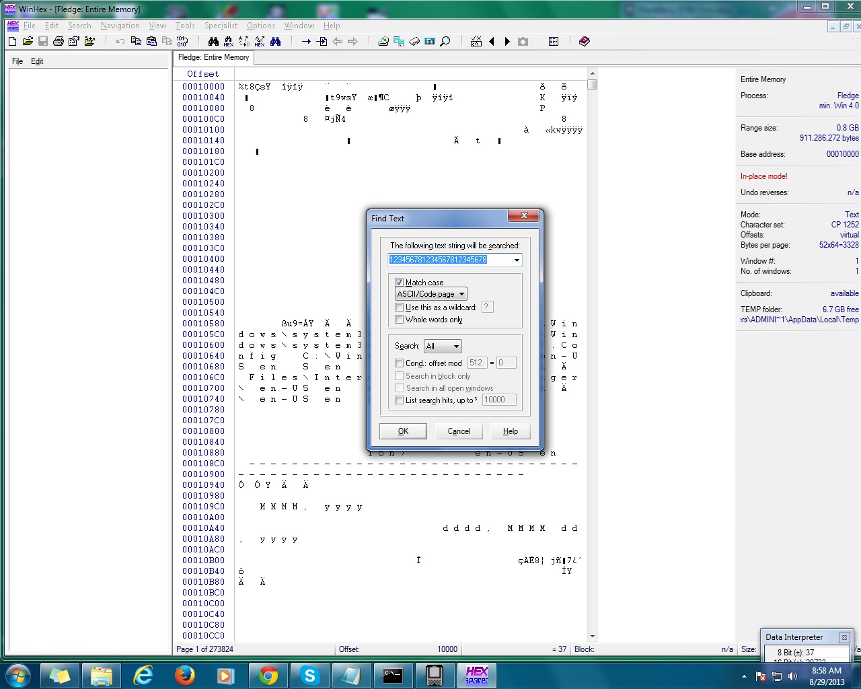
Task: Open the search text string dropdown arrow
Action: pyautogui.click(x=517, y=260)
